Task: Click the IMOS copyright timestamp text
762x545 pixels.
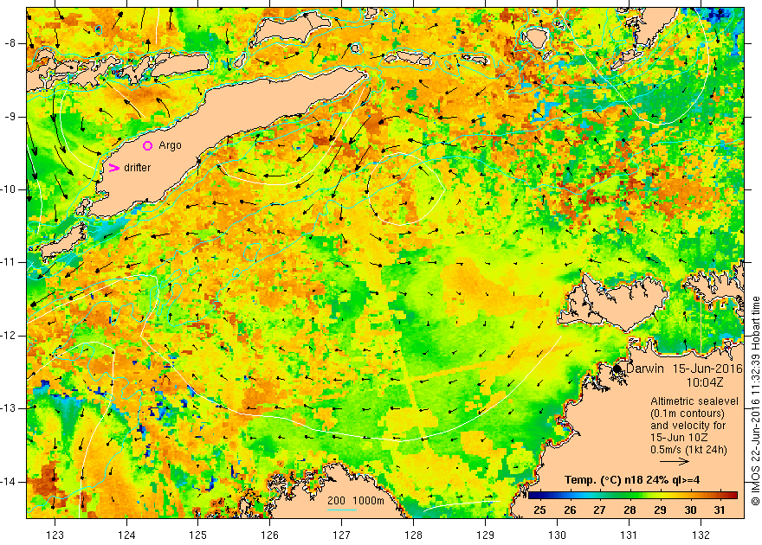Action: point(756,401)
